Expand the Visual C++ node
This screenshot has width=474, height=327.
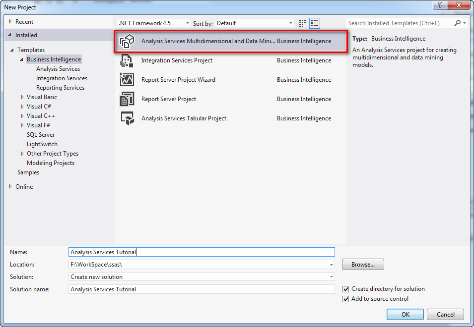pyautogui.click(x=22, y=116)
